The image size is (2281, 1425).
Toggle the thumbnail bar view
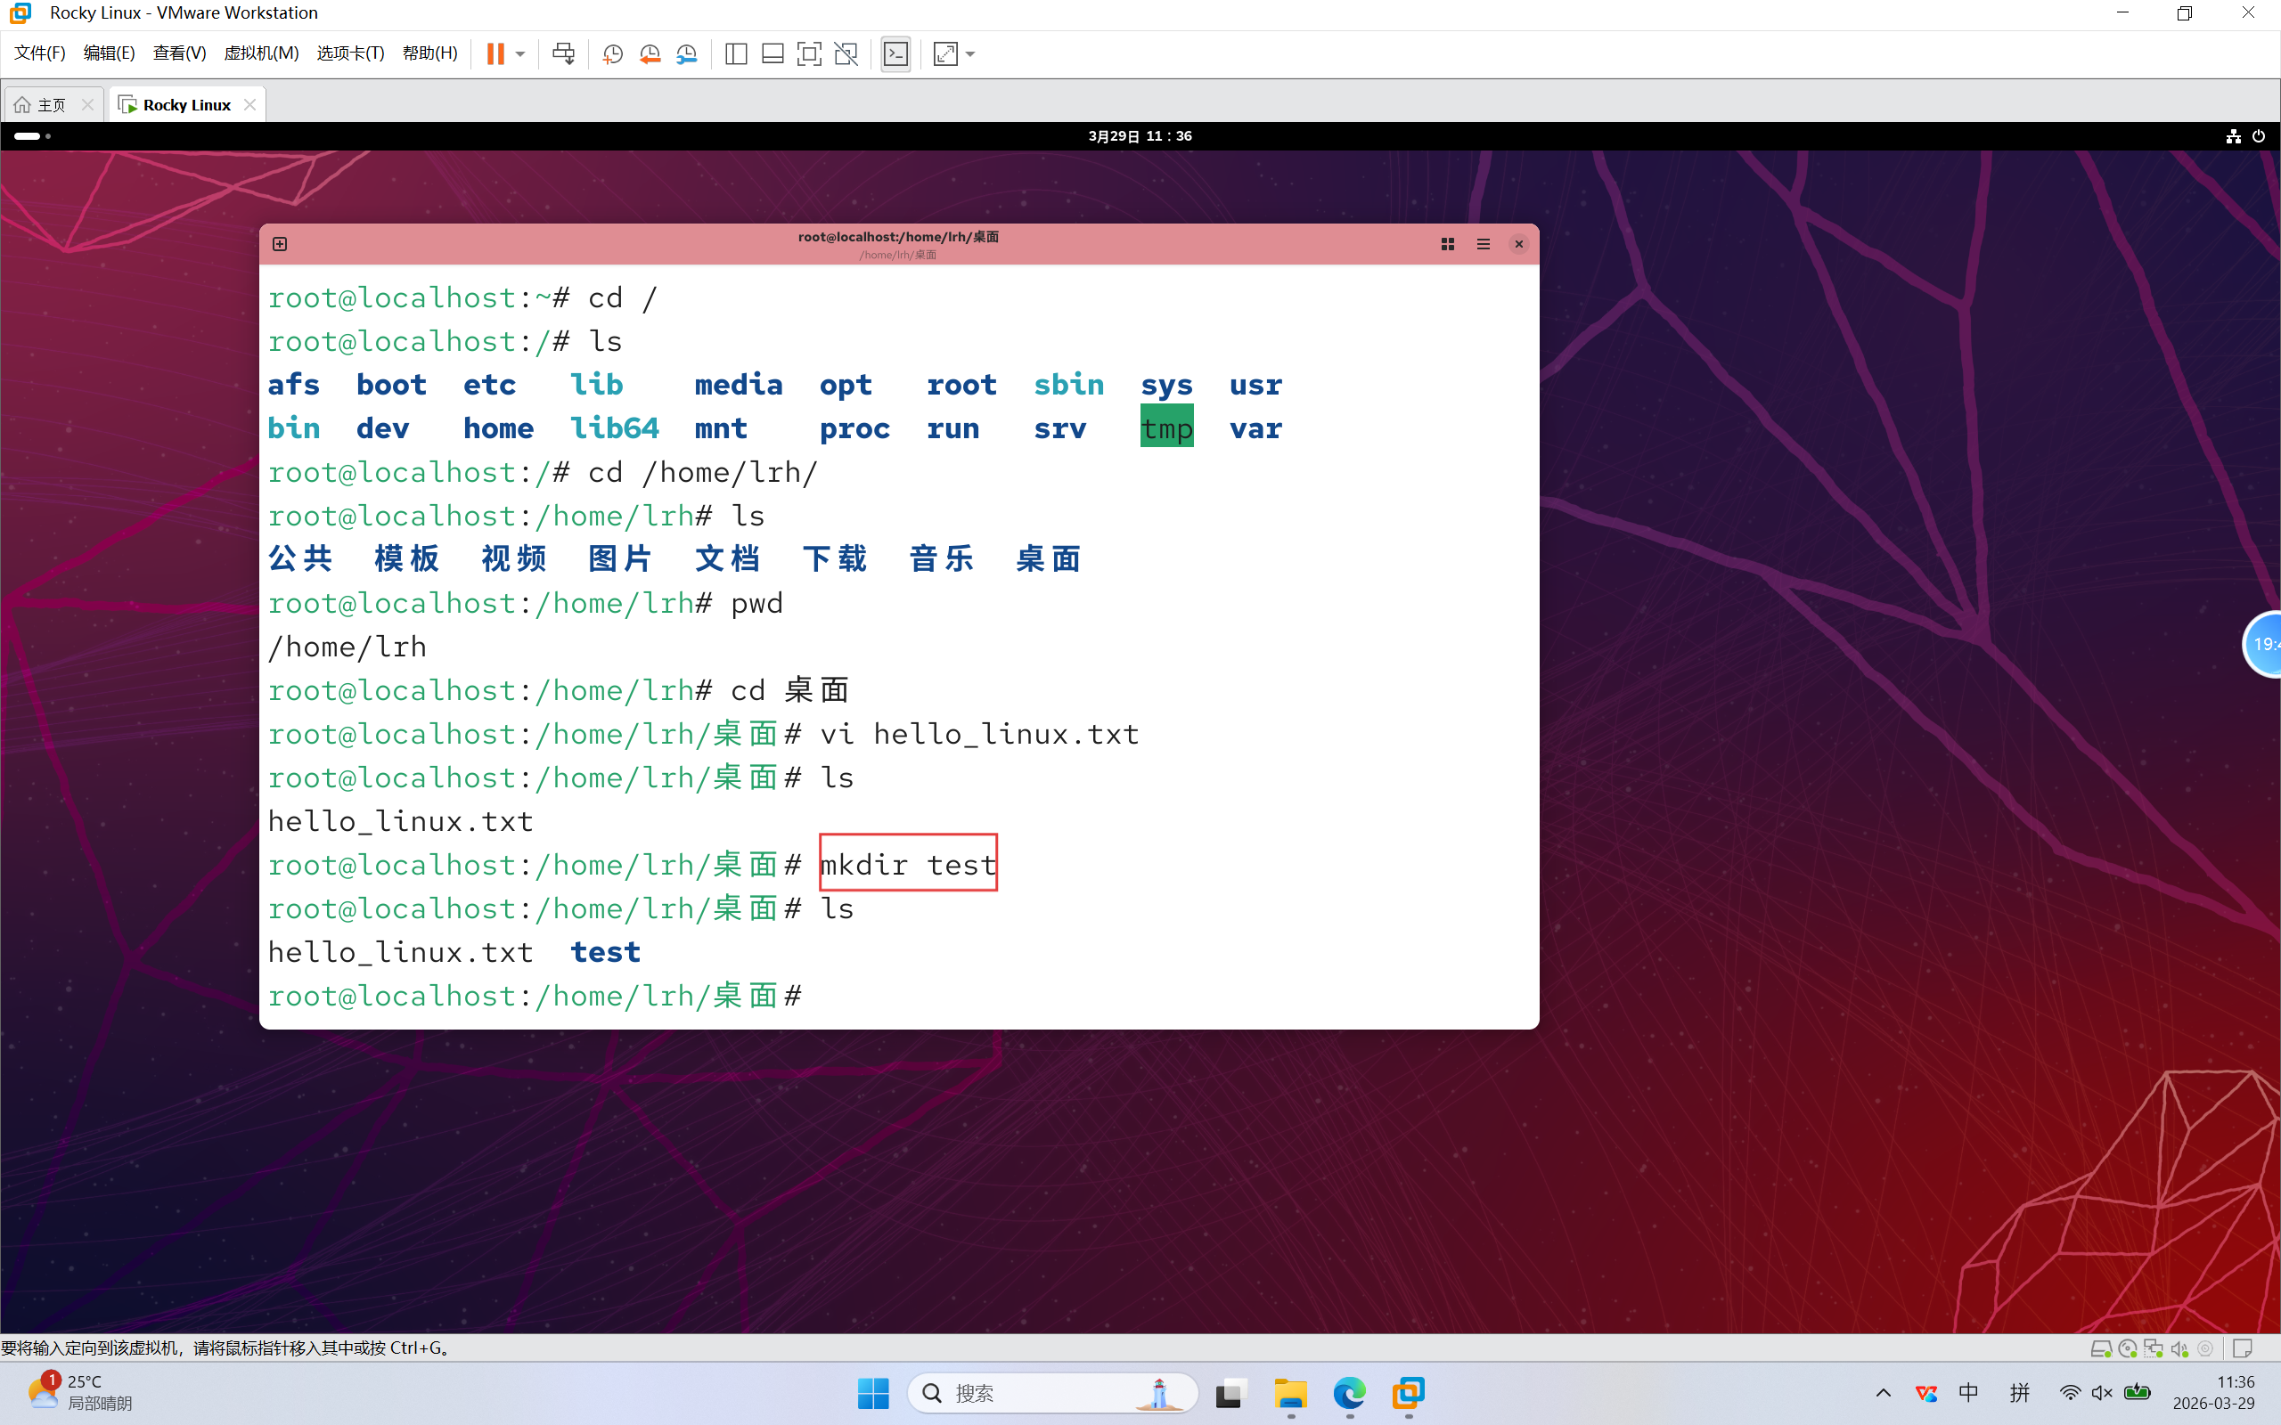(773, 53)
